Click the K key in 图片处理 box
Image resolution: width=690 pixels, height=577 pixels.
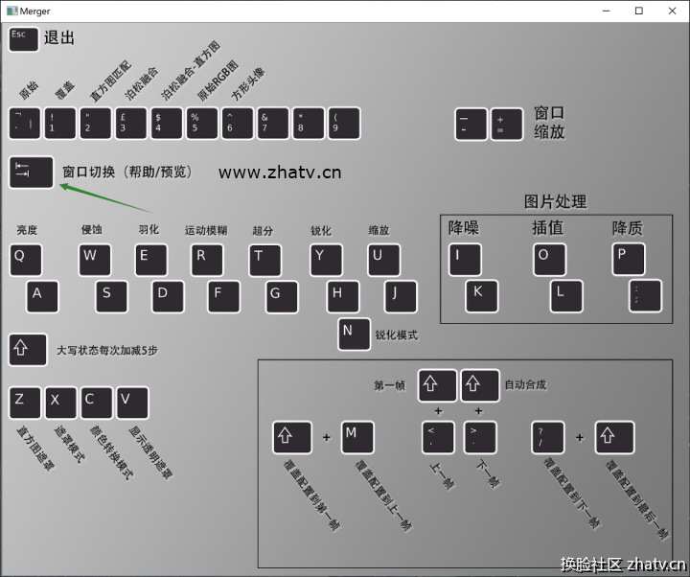point(482,296)
